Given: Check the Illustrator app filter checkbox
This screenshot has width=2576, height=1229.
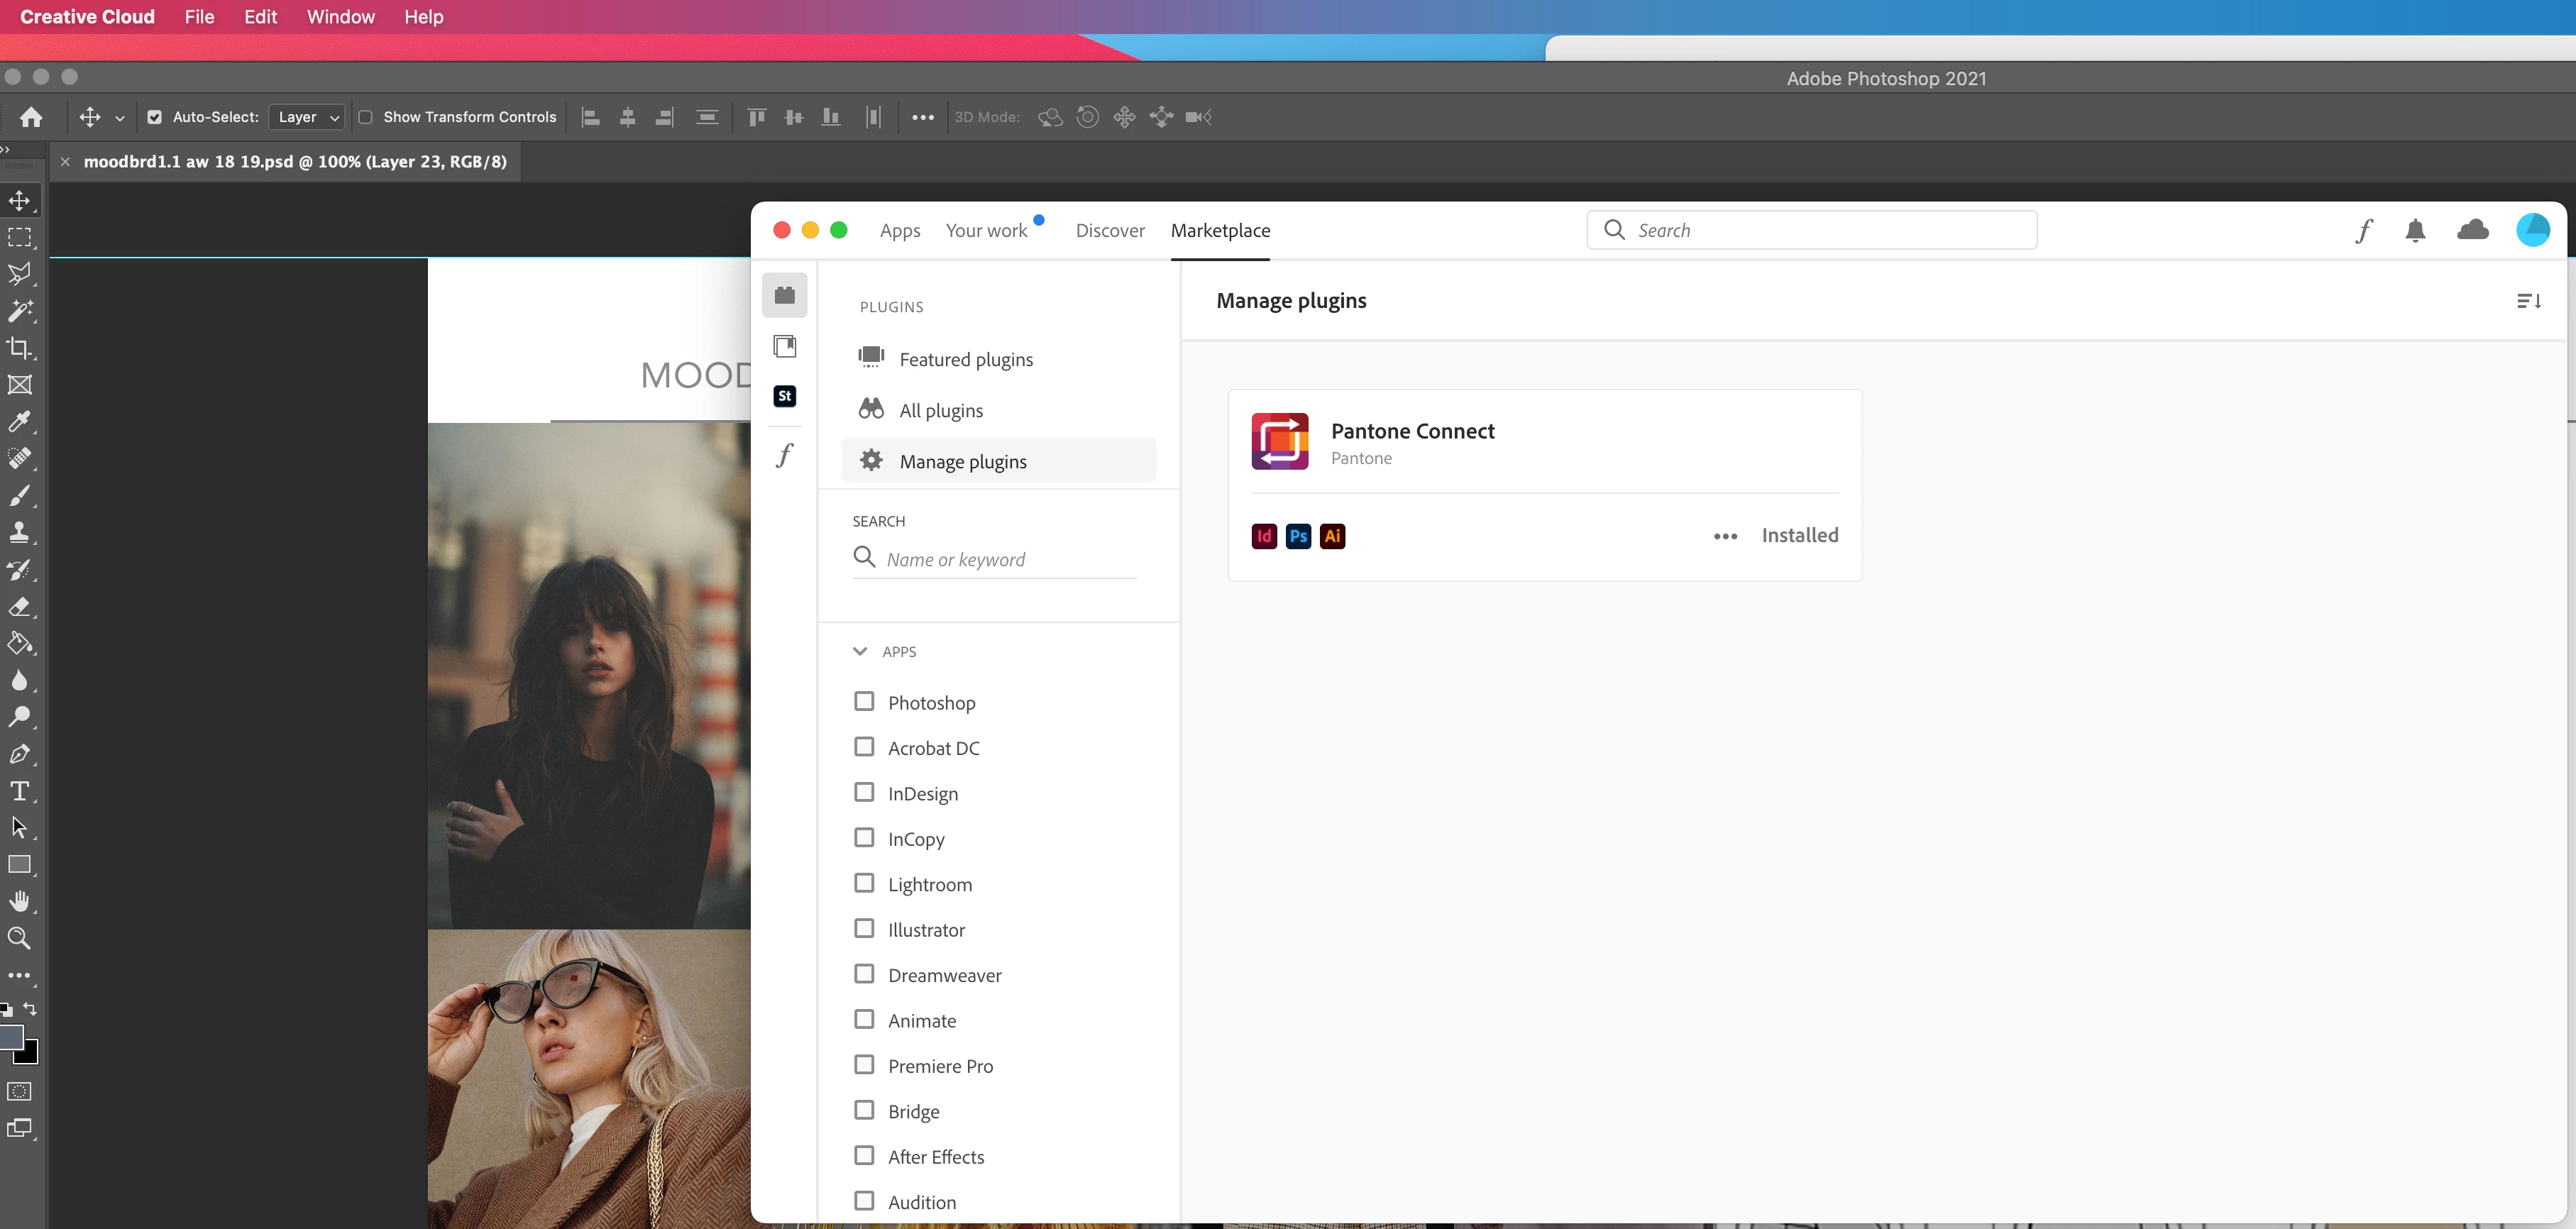Looking at the screenshot, I should pyautogui.click(x=864, y=929).
